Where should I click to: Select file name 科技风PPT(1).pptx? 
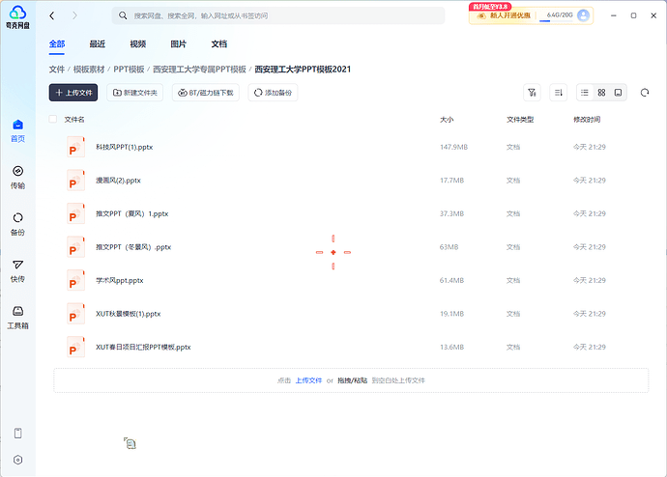[x=124, y=147]
